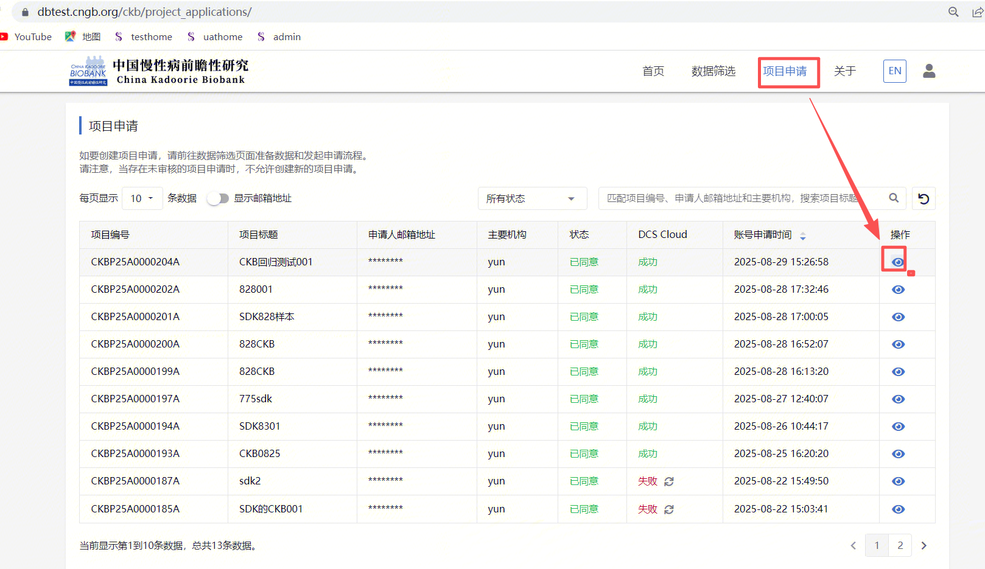Open the testhome bookmark
985x569 pixels.
tap(151, 37)
